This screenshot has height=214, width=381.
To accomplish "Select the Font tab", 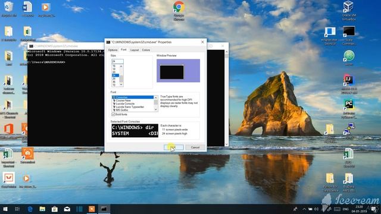I will (124, 49).
